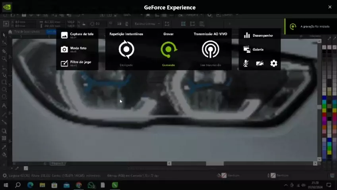
Task: Open Windows taskbar search
Action: (x=18, y=185)
